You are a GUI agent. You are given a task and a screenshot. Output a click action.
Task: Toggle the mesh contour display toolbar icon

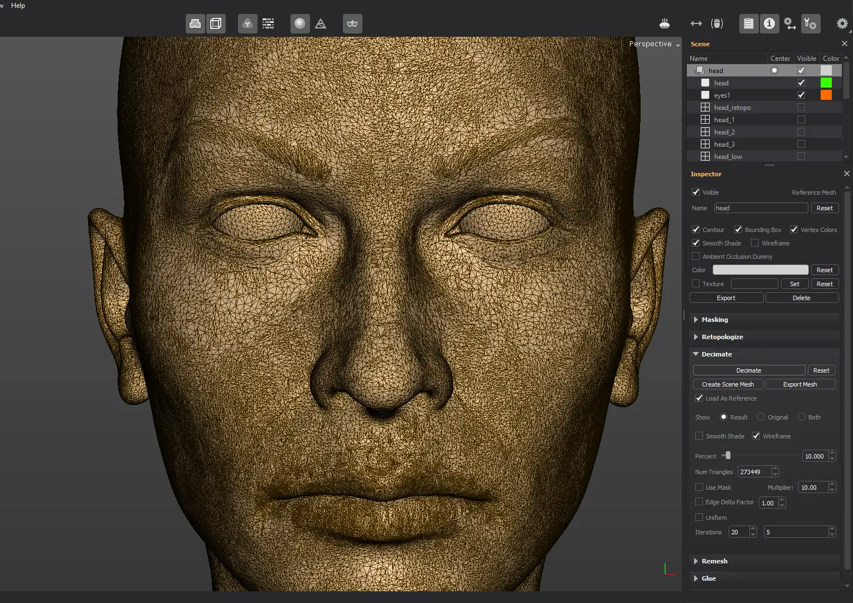click(x=195, y=24)
